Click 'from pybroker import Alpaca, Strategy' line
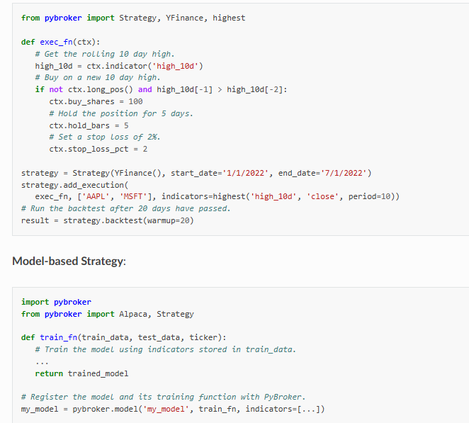Viewport: 469px width, 423px height. point(107,314)
